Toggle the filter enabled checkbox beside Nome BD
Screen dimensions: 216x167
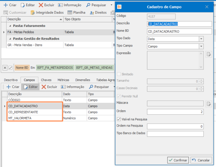click(11, 68)
